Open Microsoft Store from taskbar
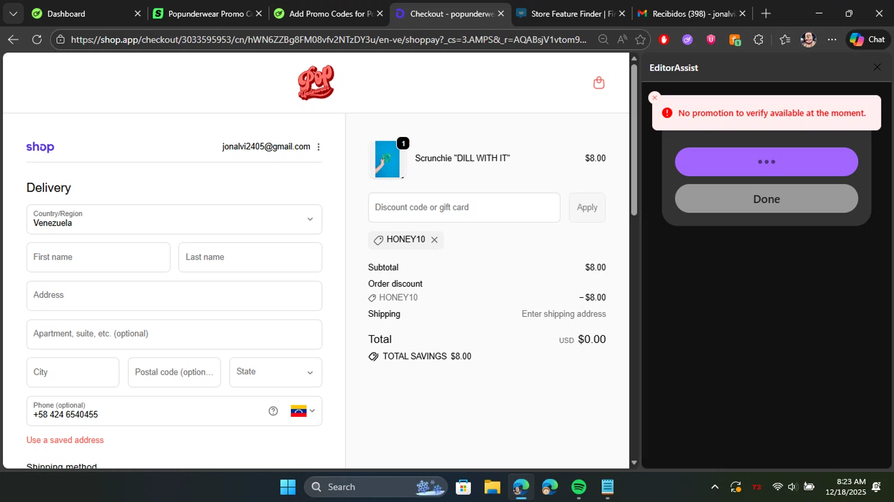894x502 pixels. click(463, 487)
